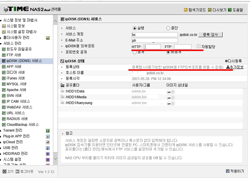Click the MYSQL 서버 item icon

[x=4, y=84]
